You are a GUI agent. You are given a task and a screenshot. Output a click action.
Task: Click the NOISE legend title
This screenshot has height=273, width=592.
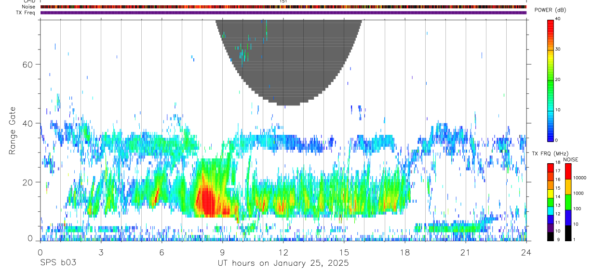570,159
